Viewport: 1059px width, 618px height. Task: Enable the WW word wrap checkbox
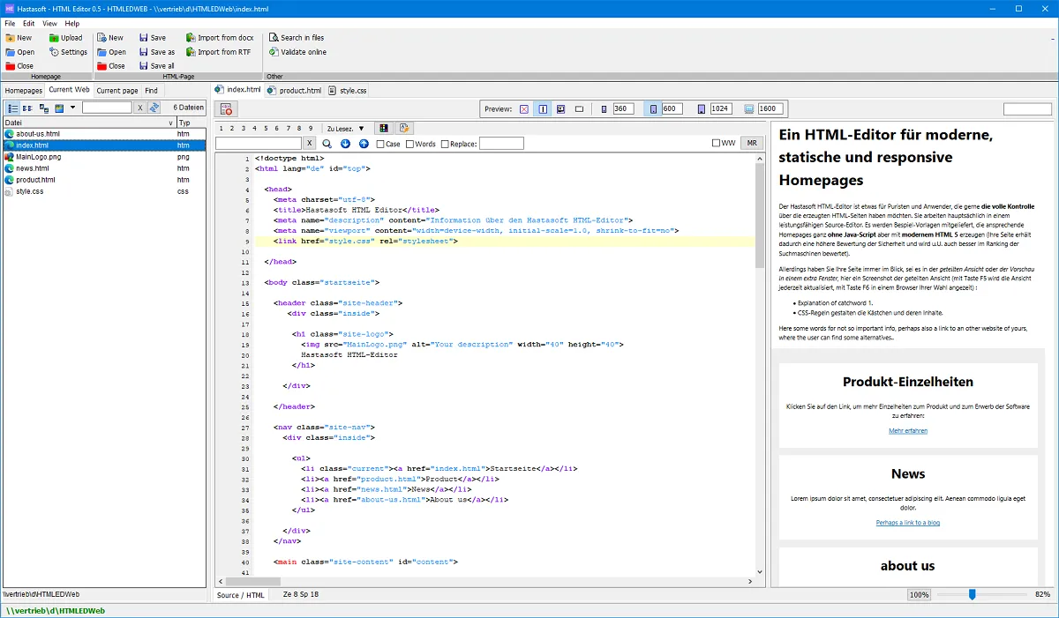[717, 144]
